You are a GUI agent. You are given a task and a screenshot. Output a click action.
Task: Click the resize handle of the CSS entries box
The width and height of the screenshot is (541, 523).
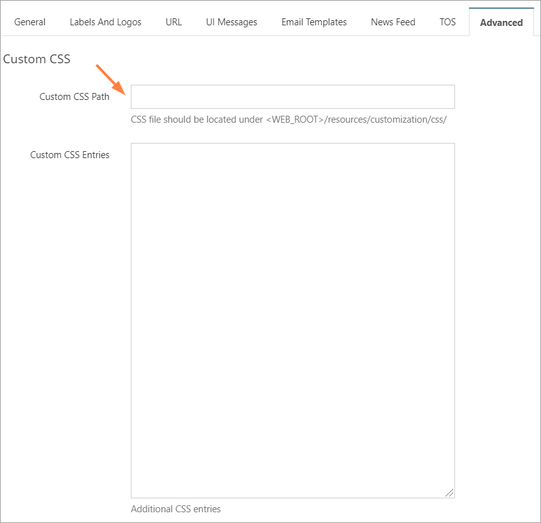[x=450, y=491]
